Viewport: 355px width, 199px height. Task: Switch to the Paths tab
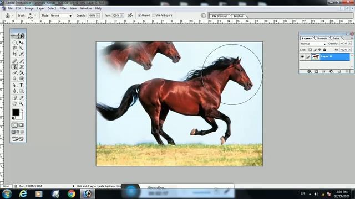(x=336, y=38)
